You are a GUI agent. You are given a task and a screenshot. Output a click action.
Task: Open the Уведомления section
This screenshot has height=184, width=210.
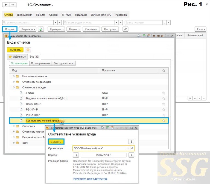point(25,15)
